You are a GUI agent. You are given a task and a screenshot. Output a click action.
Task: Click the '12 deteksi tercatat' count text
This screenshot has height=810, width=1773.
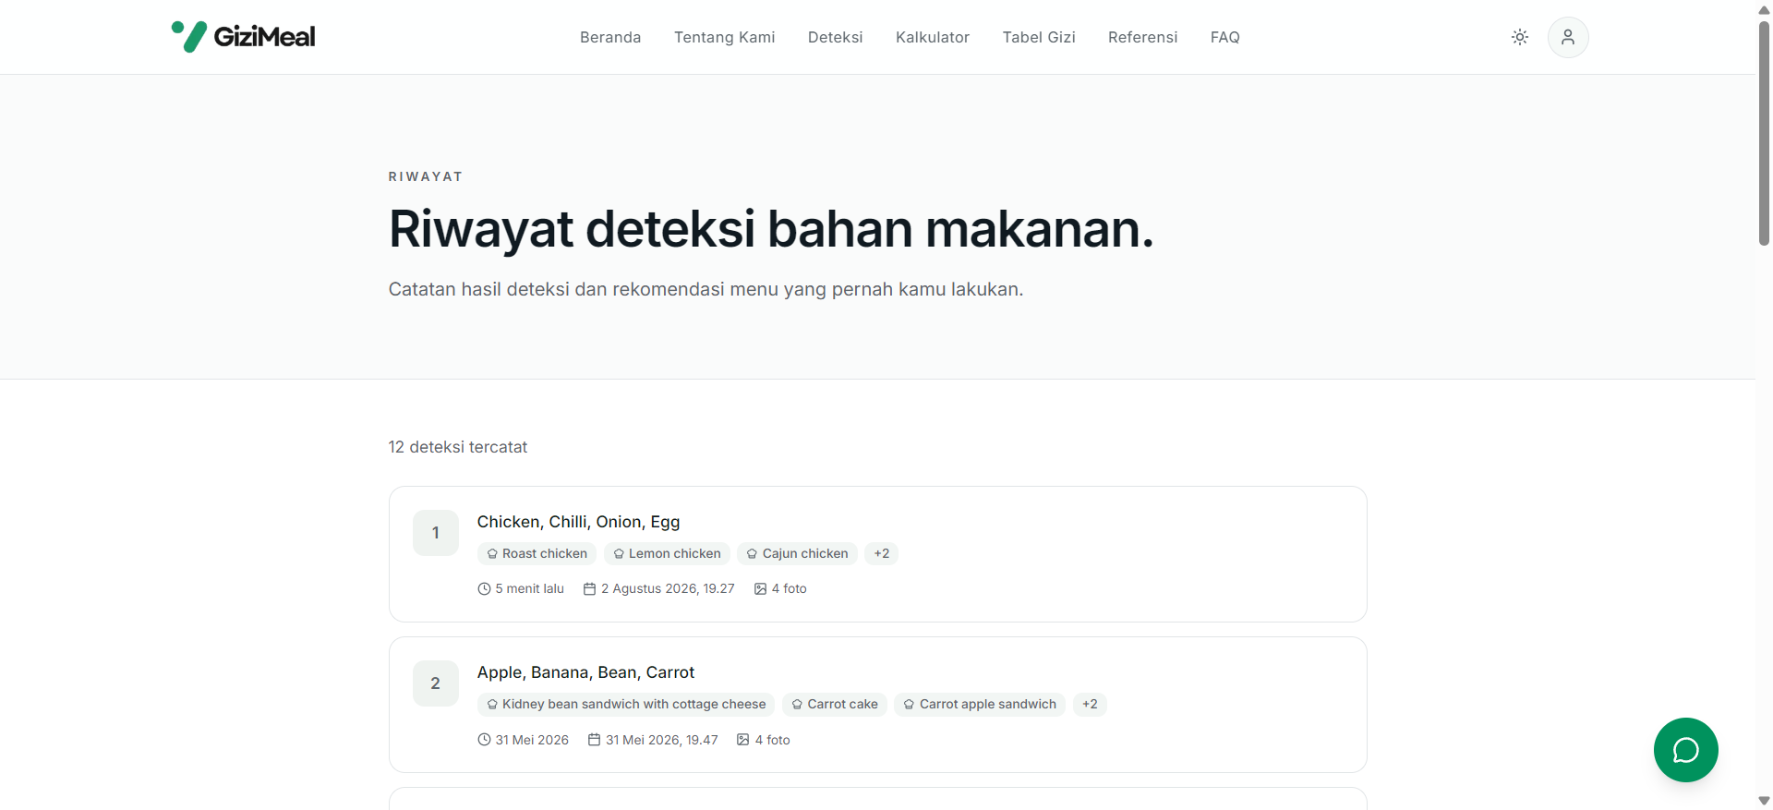pos(458,447)
